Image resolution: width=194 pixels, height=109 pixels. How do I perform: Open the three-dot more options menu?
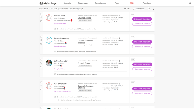[x=153, y=9]
